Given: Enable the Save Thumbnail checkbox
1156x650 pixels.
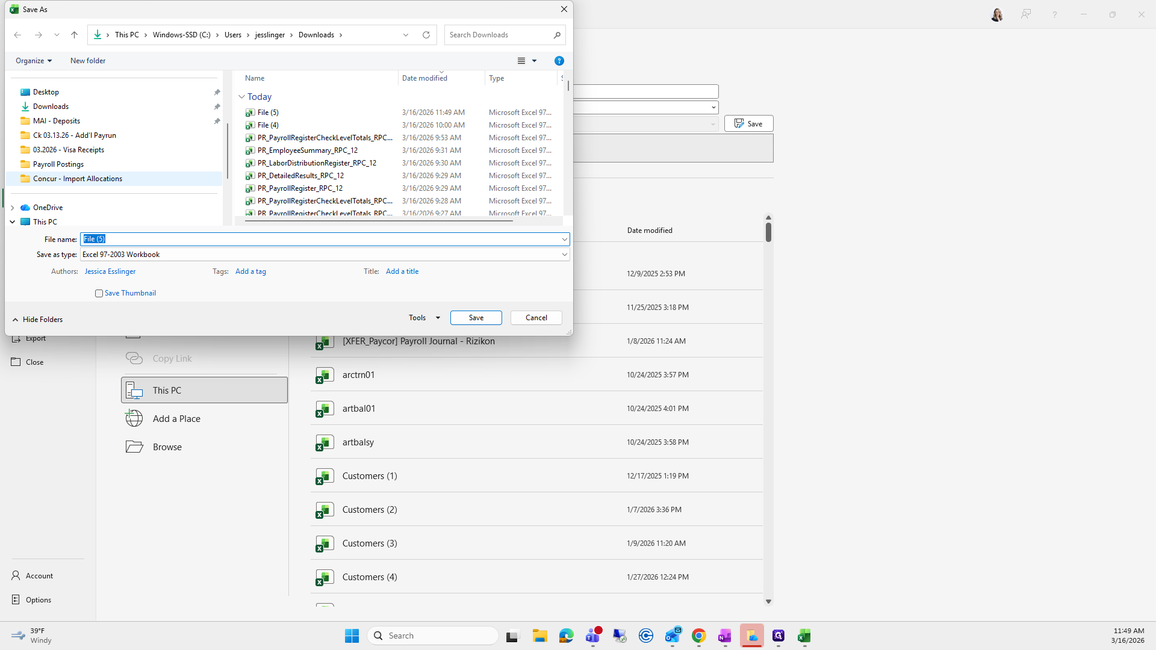Looking at the screenshot, I should pyautogui.click(x=99, y=294).
